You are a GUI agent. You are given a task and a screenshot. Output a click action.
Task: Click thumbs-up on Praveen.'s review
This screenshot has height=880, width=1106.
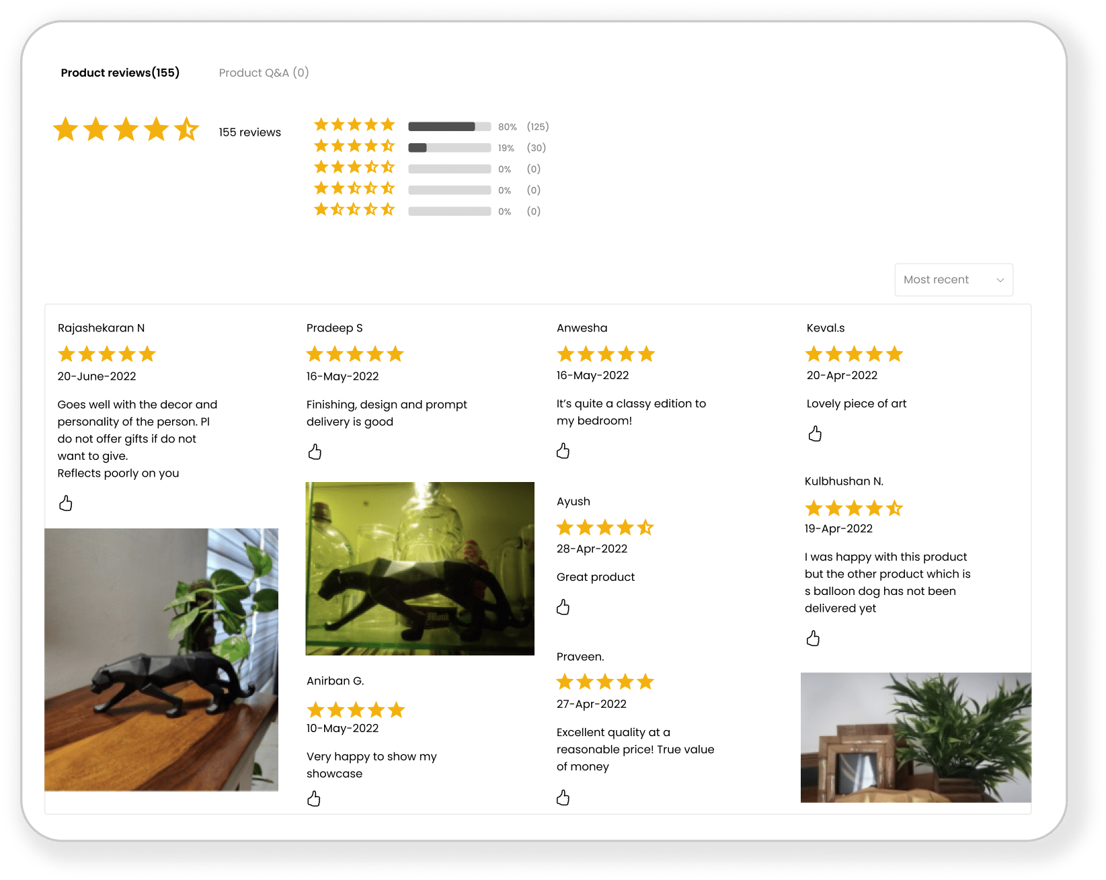[x=563, y=798]
